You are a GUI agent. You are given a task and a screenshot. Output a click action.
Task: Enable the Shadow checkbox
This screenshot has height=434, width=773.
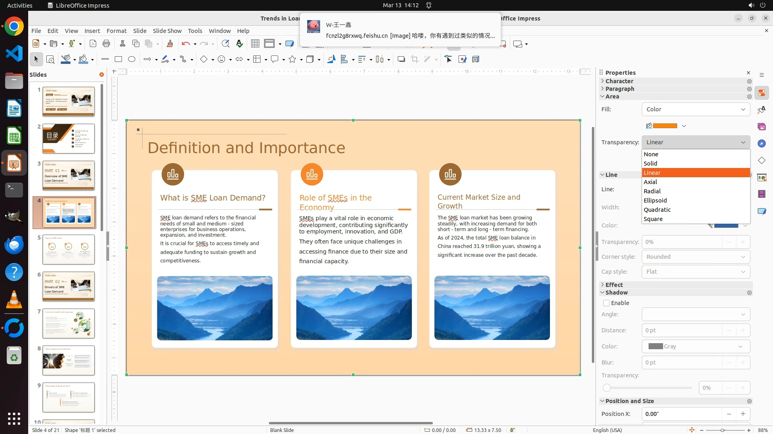(x=606, y=303)
